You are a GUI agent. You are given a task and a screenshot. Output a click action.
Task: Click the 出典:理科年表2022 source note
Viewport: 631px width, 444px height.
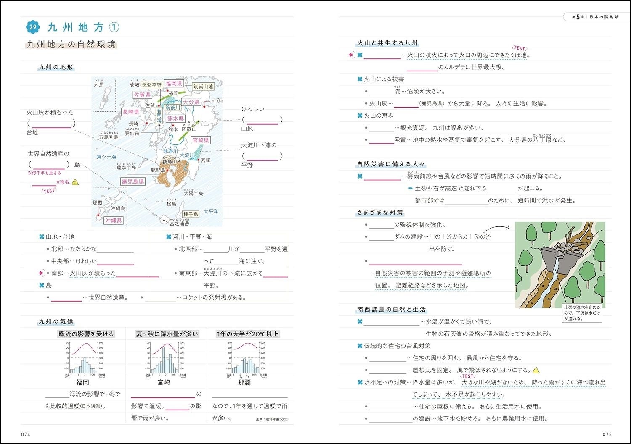272,419
